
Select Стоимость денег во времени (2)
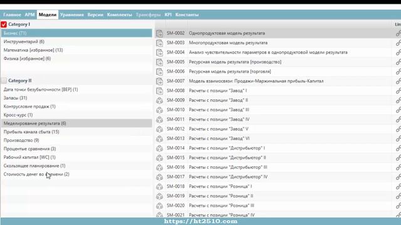click(x=76, y=174)
